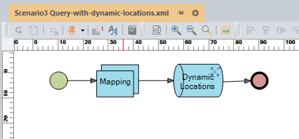Click the arrow from Mapping to Dynamic Locations

[x=156, y=80]
